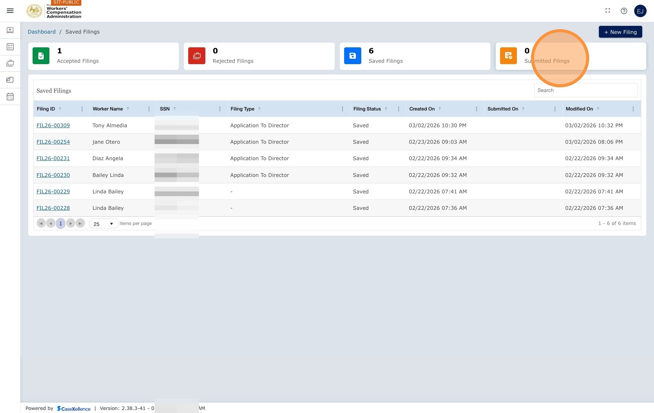Click '03/02/2026 08:06 PM' modified date
Image resolution: width=654 pixels, height=413 pixels.
click(594, 142)
